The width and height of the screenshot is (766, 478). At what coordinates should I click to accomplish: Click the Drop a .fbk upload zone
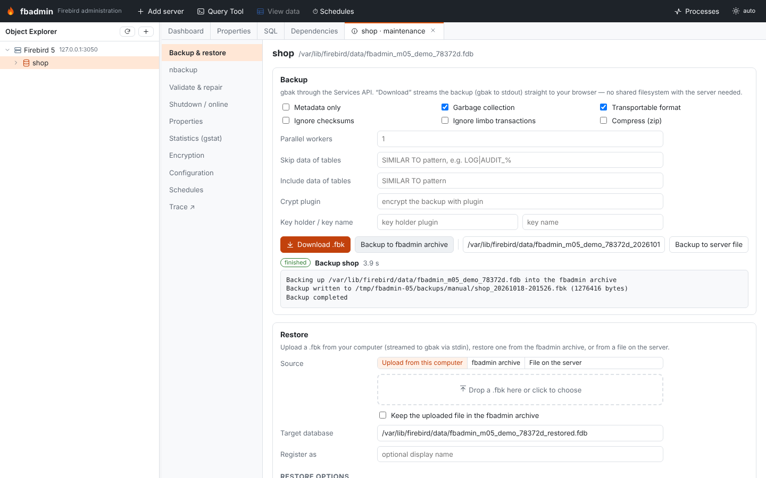[x=520, y=390]
